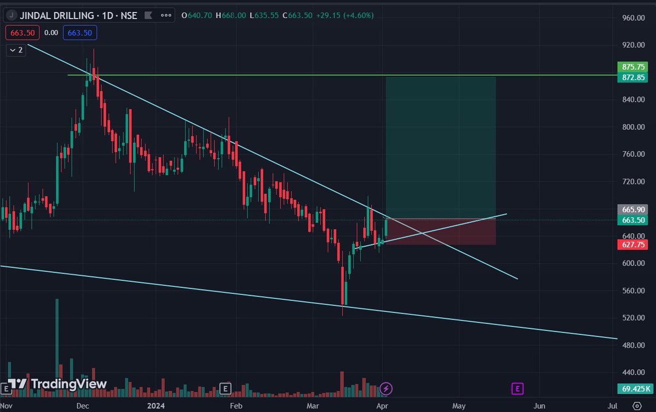Click the Nov label on time axis
This screenshot has height=412, width=656.
[x=6, y=406]
